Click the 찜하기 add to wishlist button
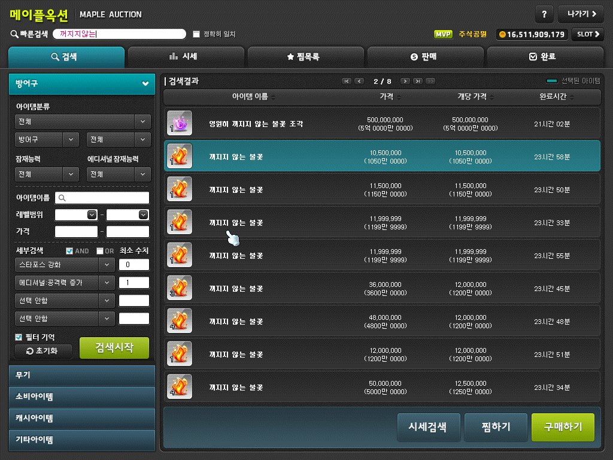 pos(496,426)
